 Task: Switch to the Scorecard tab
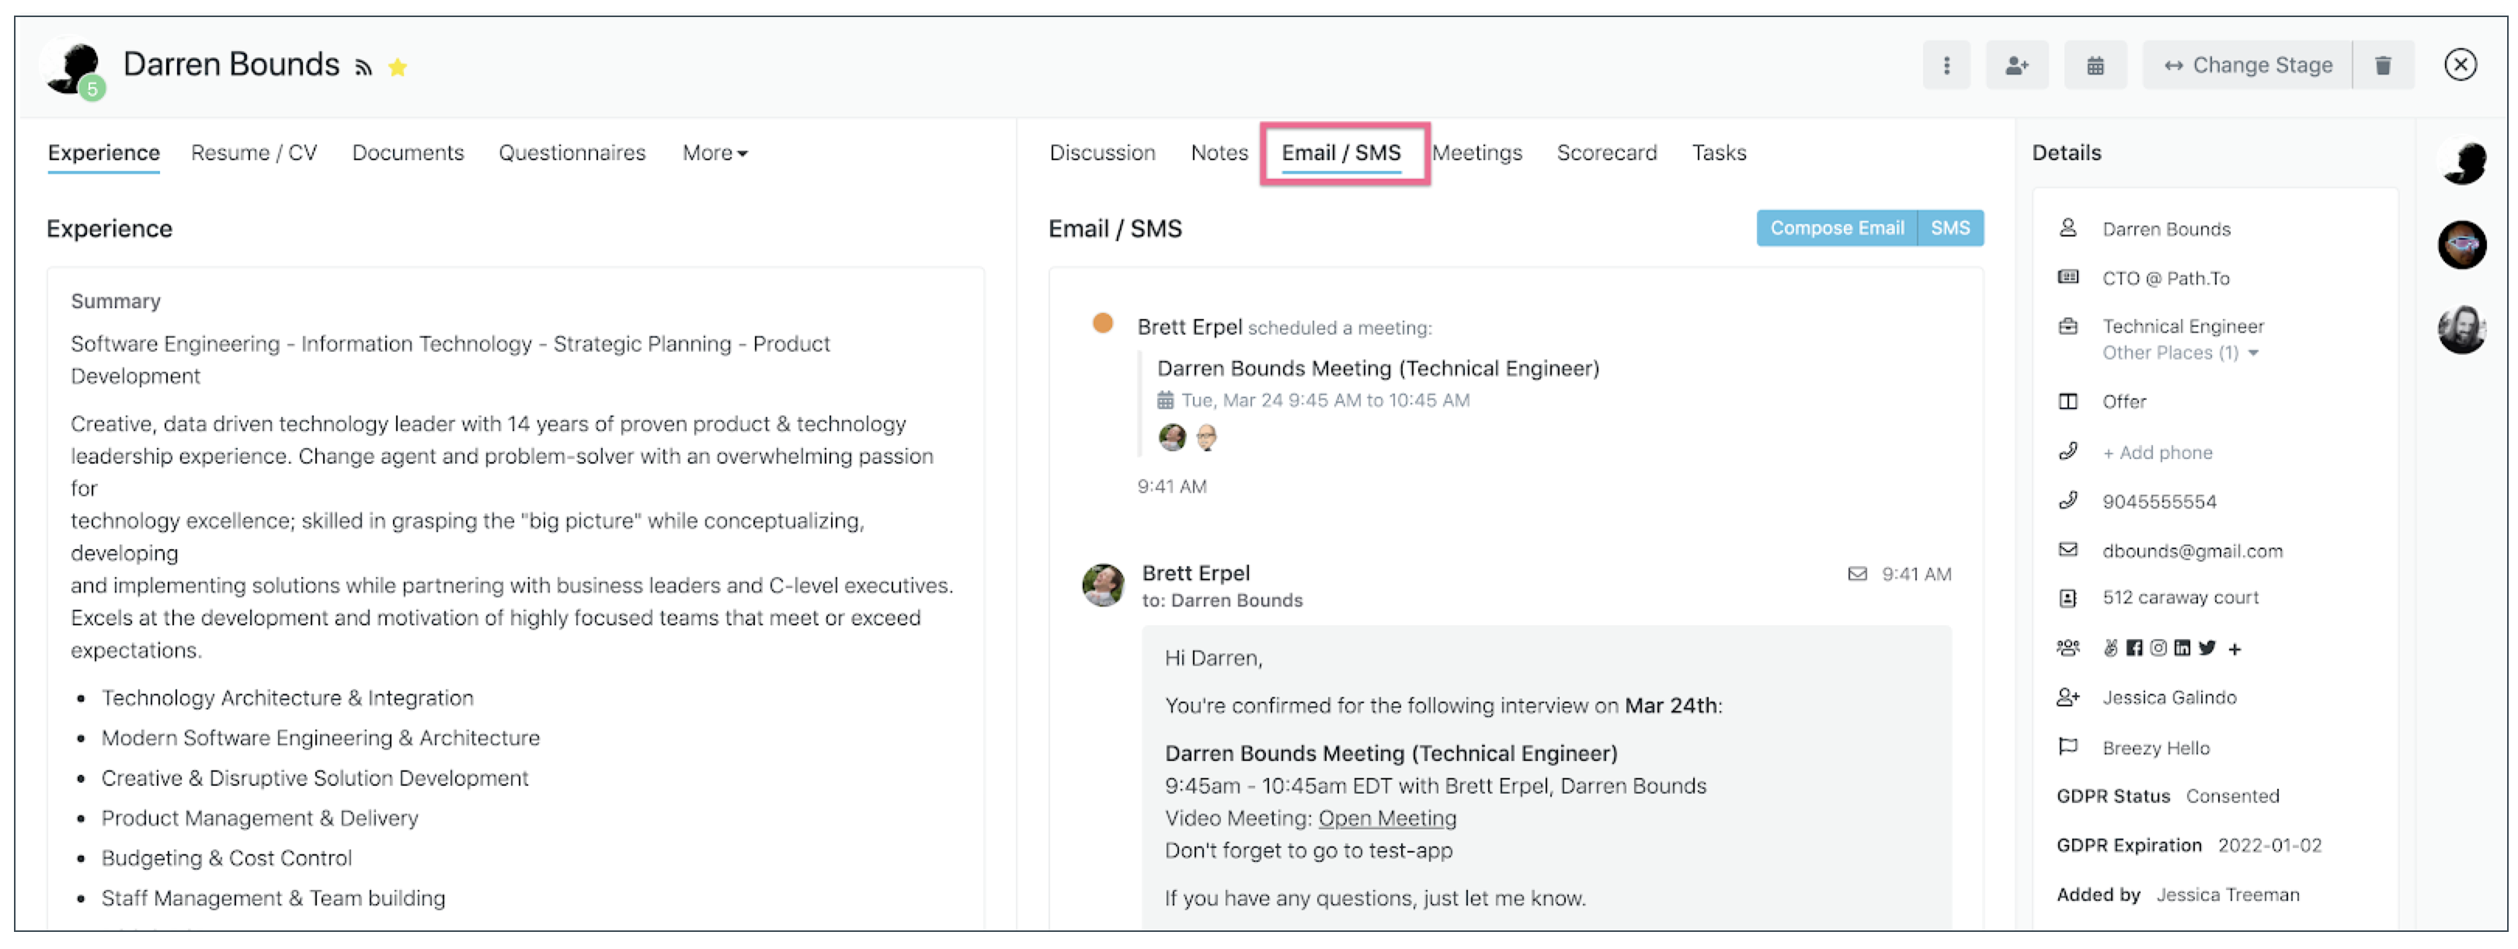[x=1606, y=154]
